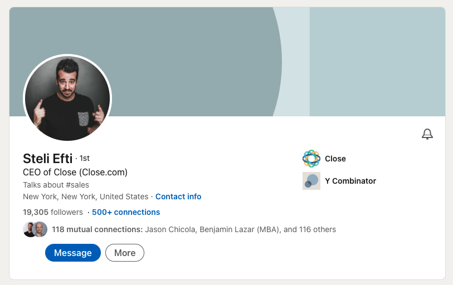Open the Close company name link
Viewport: 453px width, 285px height.
click(335, 159)
